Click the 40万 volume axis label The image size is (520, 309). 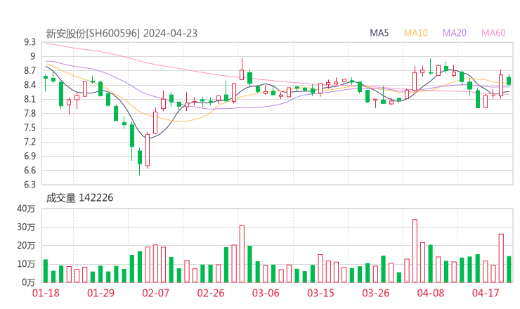pos(26,209)
